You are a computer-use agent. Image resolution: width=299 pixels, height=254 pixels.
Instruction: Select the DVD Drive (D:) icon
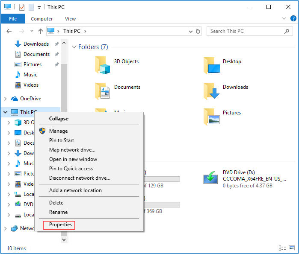coord(210,178)
